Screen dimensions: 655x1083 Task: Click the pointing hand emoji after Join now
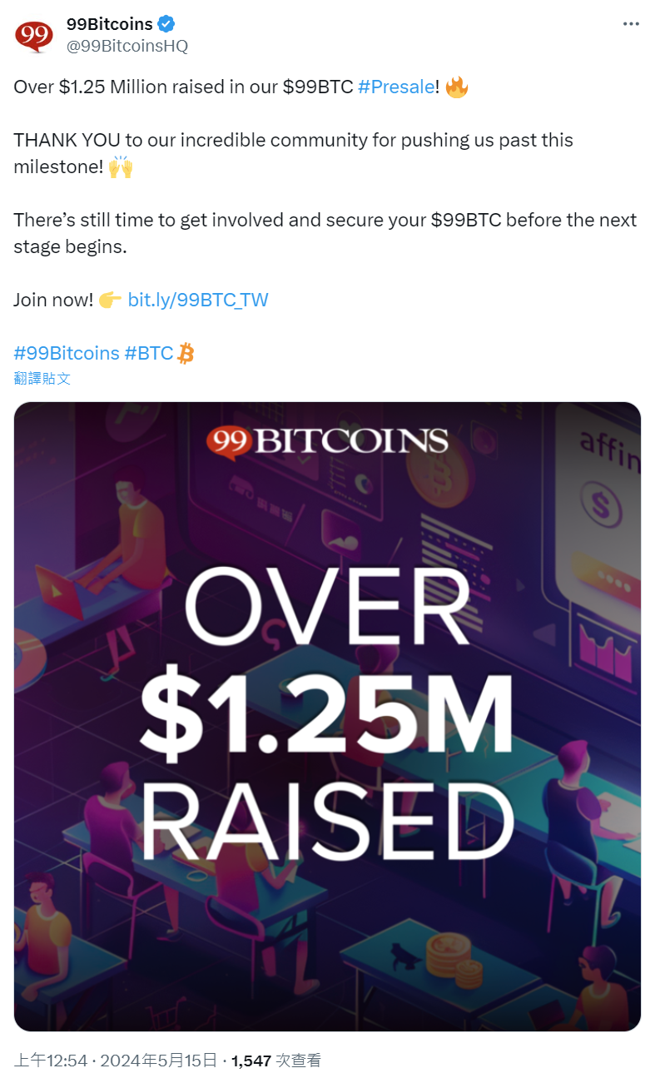click(x=110, y=301)
